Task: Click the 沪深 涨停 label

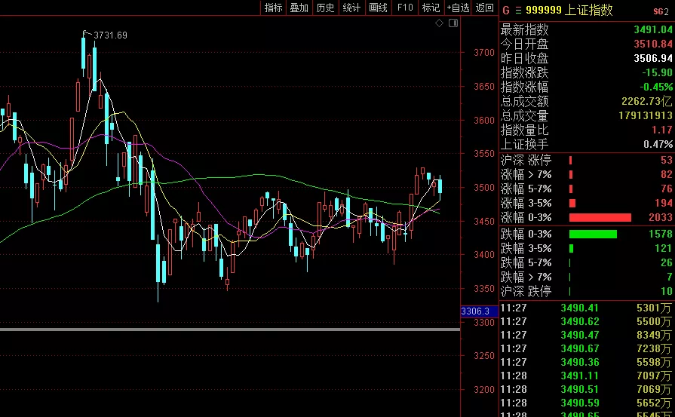Action: [526, 161]
